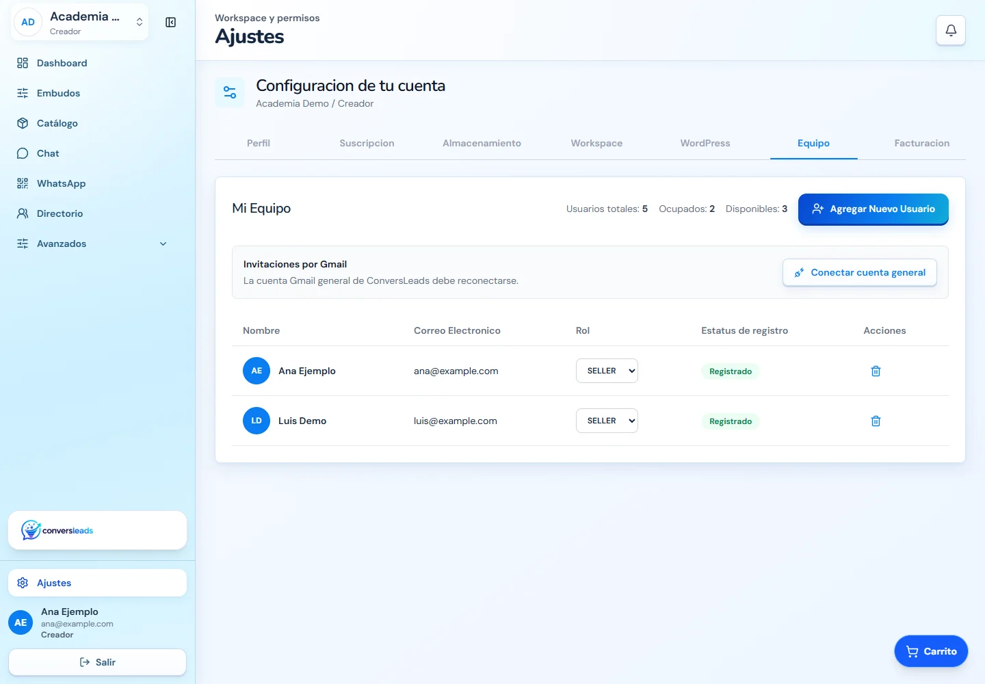985x684 pixels.
Task: Click the Usuarios totales: 5 counter
Action: (x=607, y=209)
